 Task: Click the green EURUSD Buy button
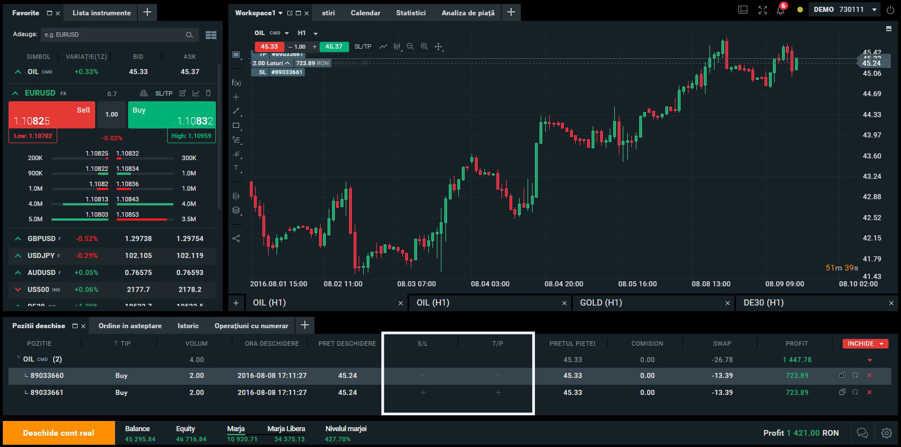coord(172,115)
